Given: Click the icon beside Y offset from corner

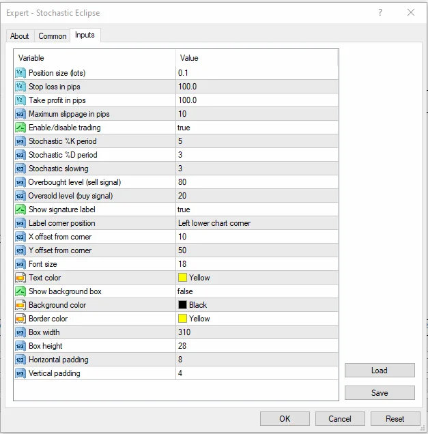Looking at the screenshot, I should coord(20,250).
